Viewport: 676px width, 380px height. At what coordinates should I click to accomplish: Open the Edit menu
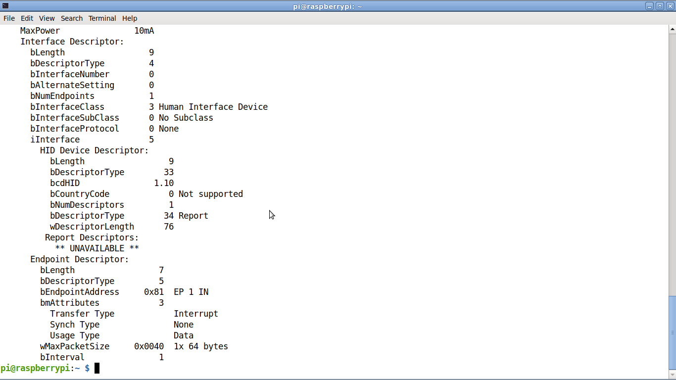pyautogui.click(x=27, y=18)
